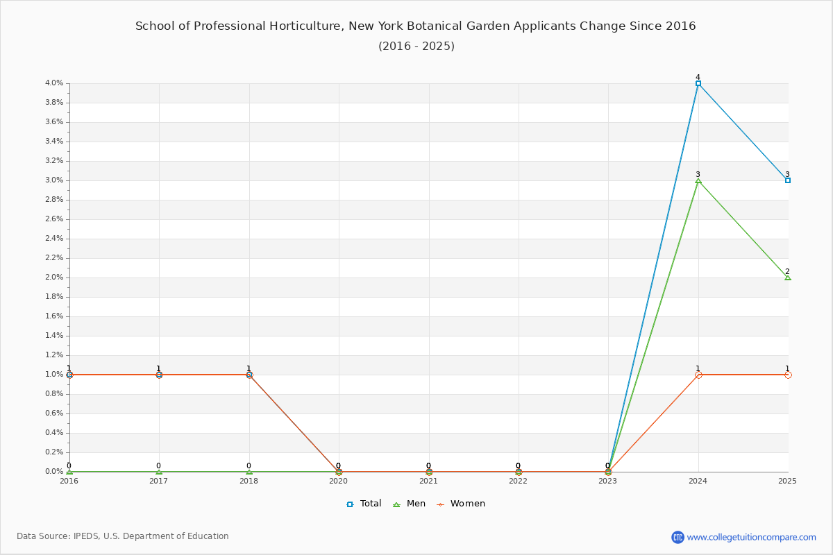Select Women data point for 2025
Viewport: 833px width, 555px height.
point(788,375)
